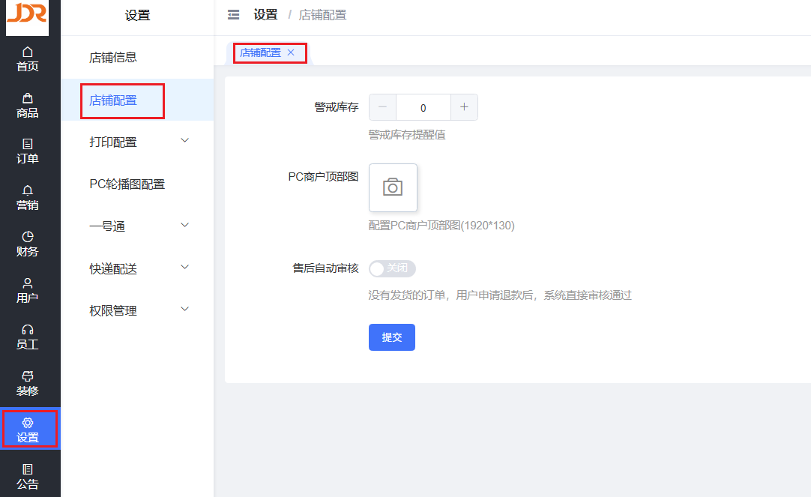Submit the form with 提交 button
Screen dimensions: 811x497
coord(391,337)
